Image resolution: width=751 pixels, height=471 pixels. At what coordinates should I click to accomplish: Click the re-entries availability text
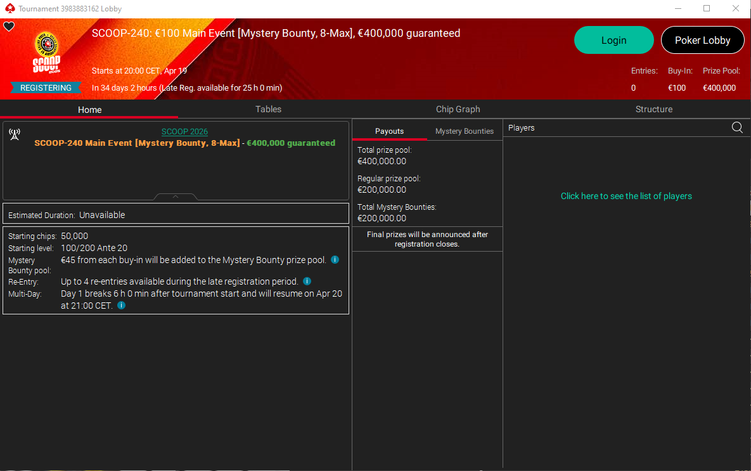(179, 281)
